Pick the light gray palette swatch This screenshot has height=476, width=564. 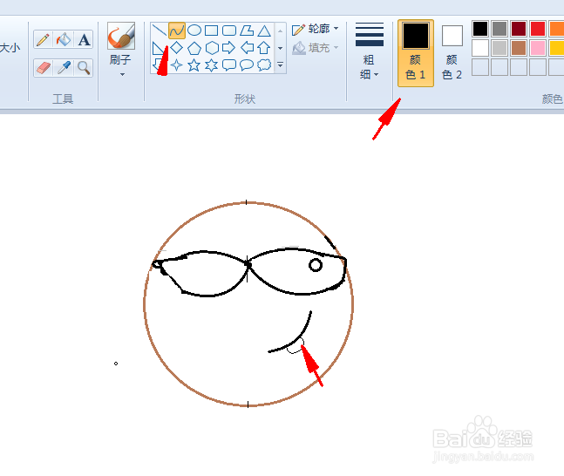coord(499,48)
